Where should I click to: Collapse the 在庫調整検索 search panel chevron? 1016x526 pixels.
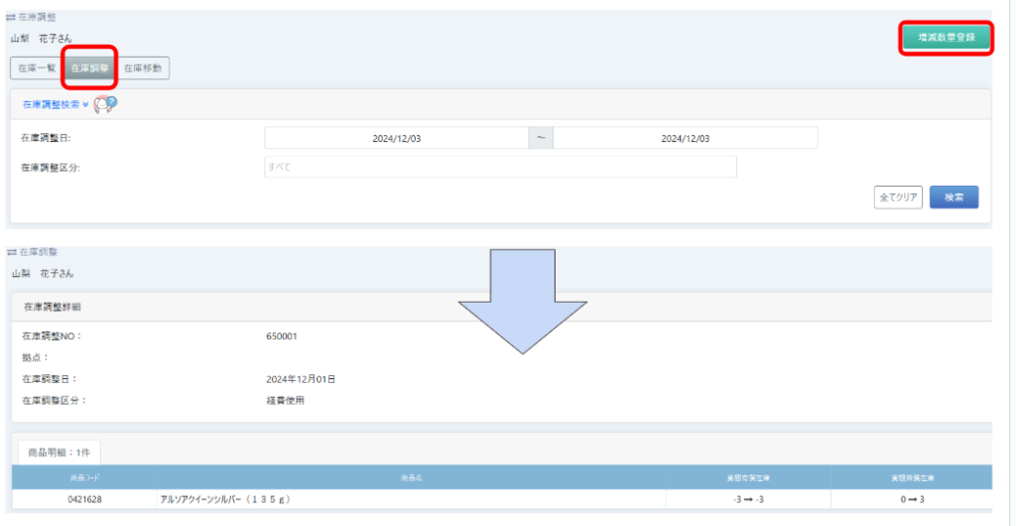86,103
